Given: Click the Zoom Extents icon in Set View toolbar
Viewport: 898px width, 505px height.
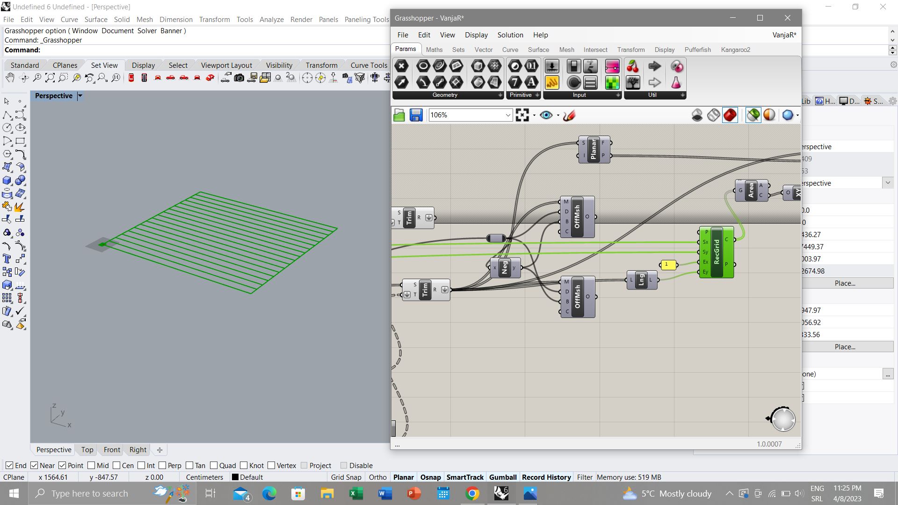Looking at the screenshot, I should tap(50, 78).
